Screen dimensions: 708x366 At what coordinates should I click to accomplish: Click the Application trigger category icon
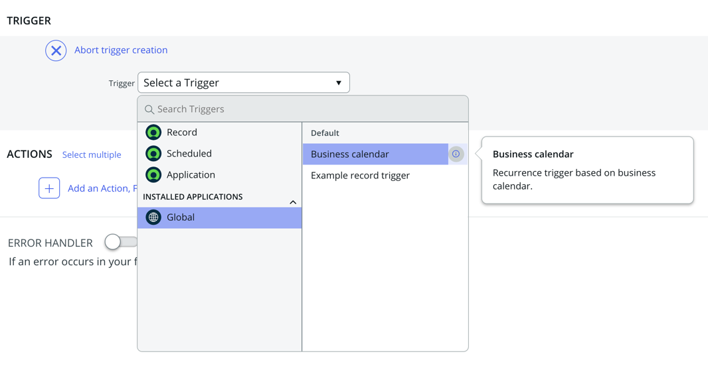153,175
